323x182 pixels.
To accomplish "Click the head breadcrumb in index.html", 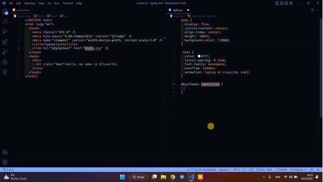I will point(51,16).
